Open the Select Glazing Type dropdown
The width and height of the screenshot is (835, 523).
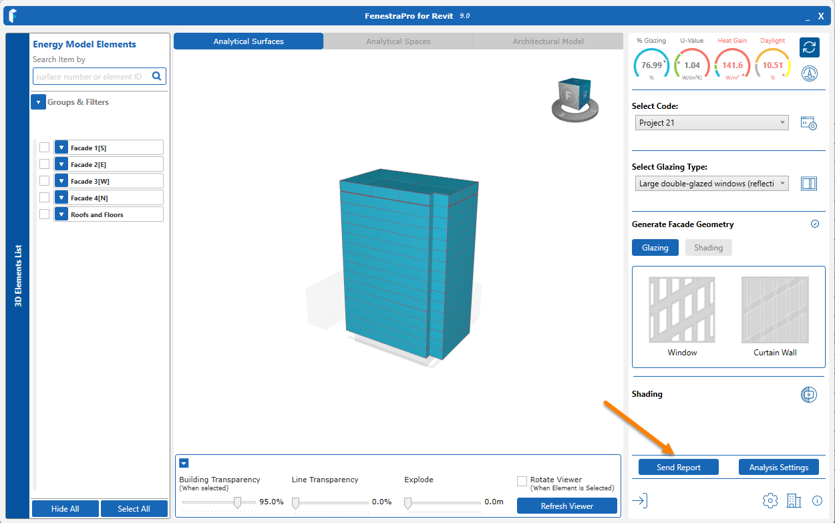pyautogui.click(x=711, y=184)
